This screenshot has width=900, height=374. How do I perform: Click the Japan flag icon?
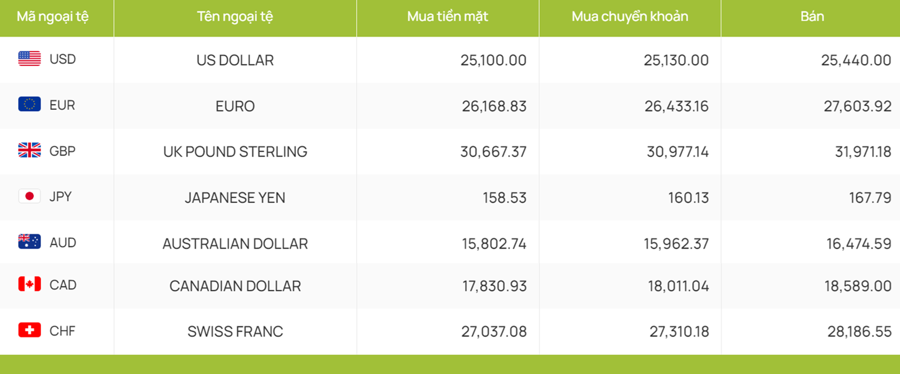(29, 196)
